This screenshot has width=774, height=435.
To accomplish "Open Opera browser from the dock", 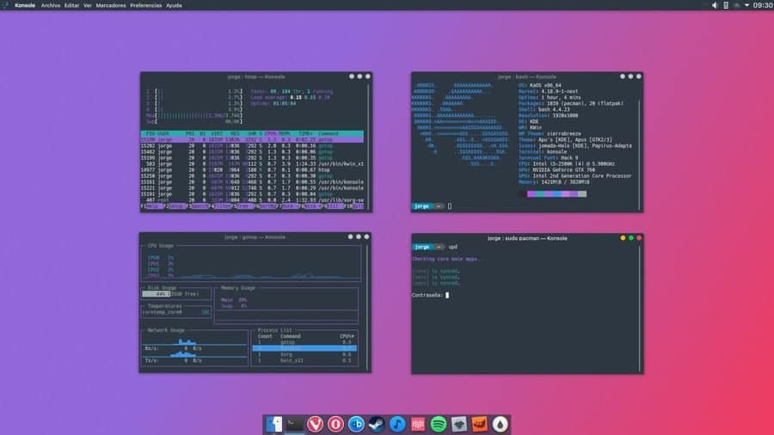I will click(x=335, y=424).
